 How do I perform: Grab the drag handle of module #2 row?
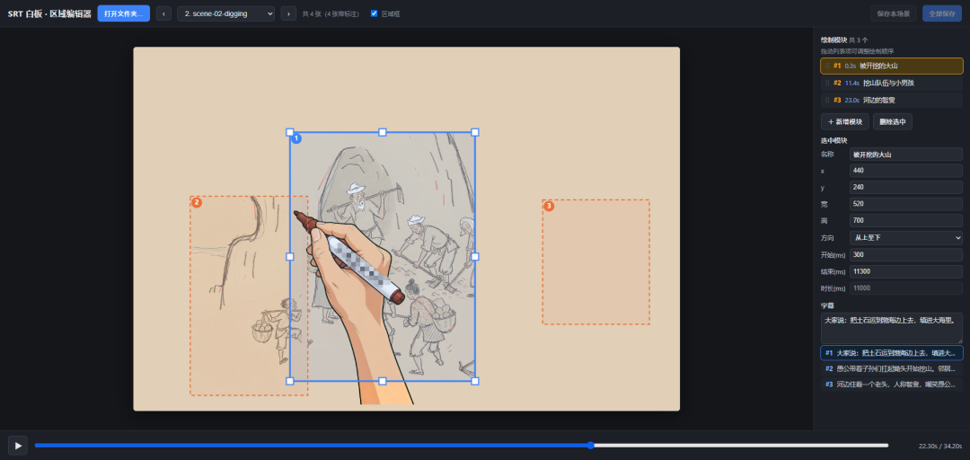click(x=828, y=83)
